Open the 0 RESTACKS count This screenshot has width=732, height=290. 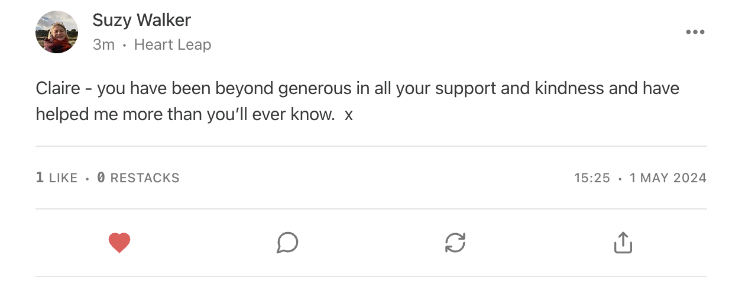point(138,178)
